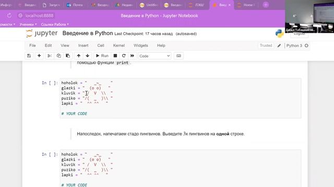Open the File menu
The image size is (334, 187).
pyautogui.click(x=32, y=45)
